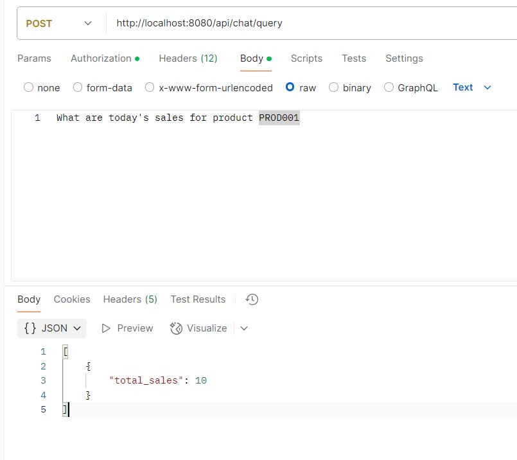
Task: Open the Test Results tab
Action: coord(198,299)
